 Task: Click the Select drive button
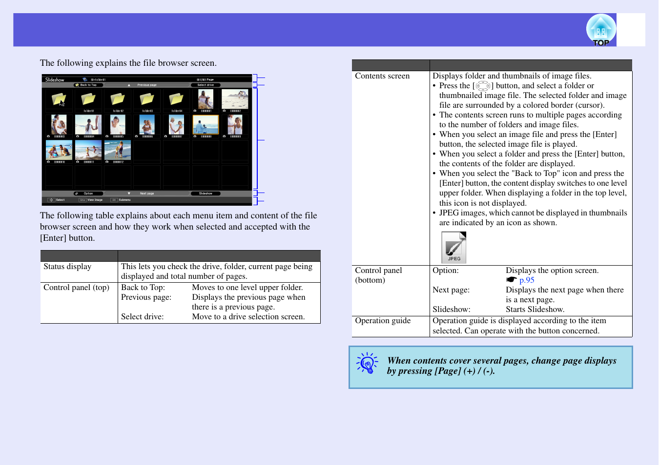point(206,85)
